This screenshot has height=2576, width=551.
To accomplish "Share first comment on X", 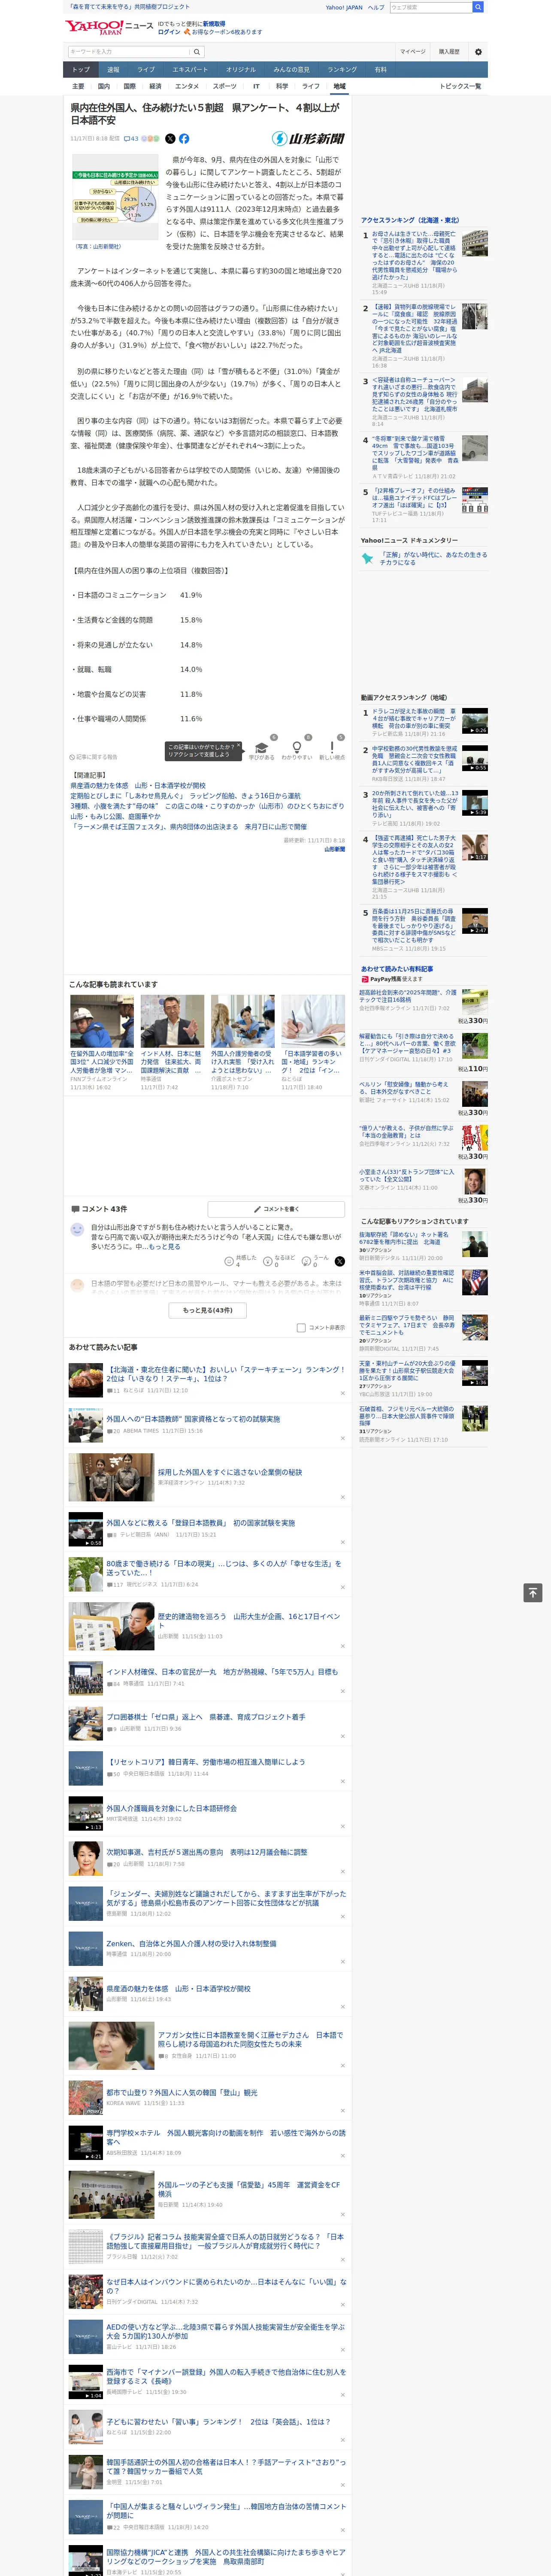I will [339, 1261].
